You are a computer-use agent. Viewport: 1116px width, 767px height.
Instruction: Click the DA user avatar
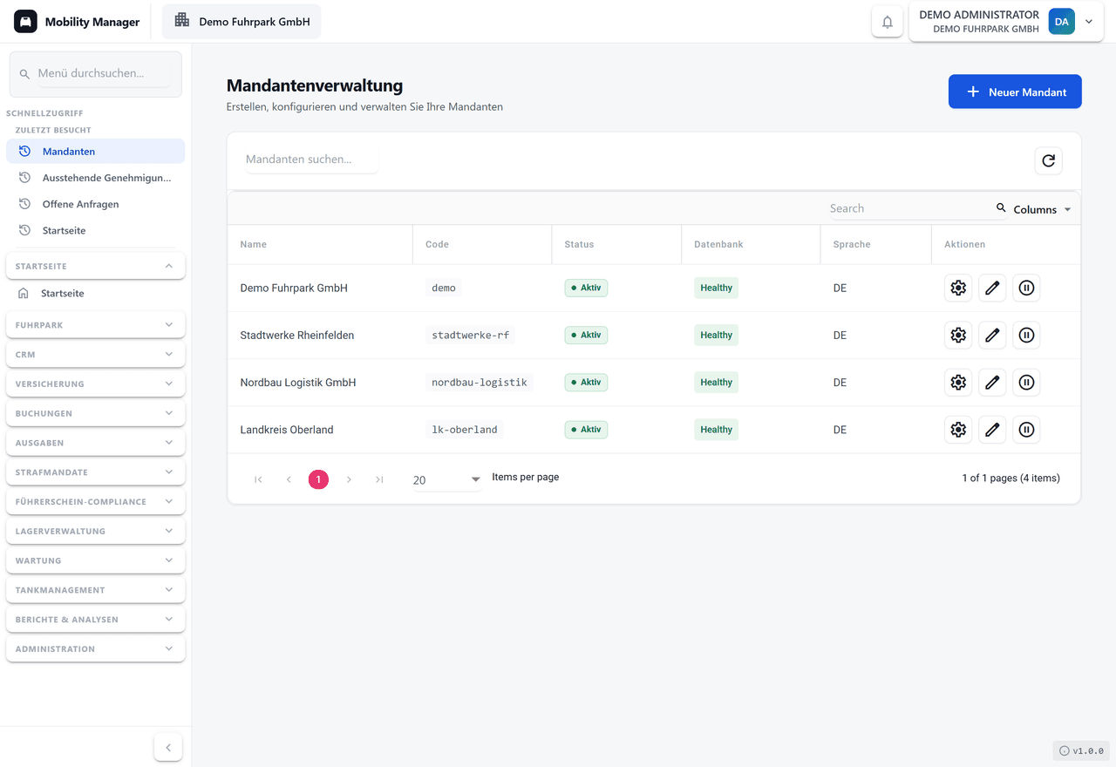pyautogui.click(x=1061, y=22)
